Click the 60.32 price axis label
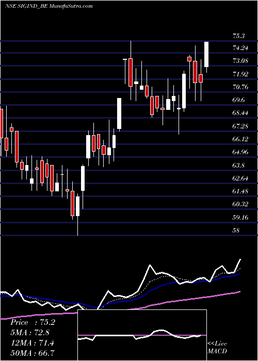 (240, 204)
